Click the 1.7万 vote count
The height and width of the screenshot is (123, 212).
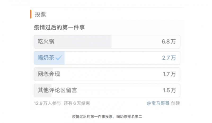(x=169, y=74)
